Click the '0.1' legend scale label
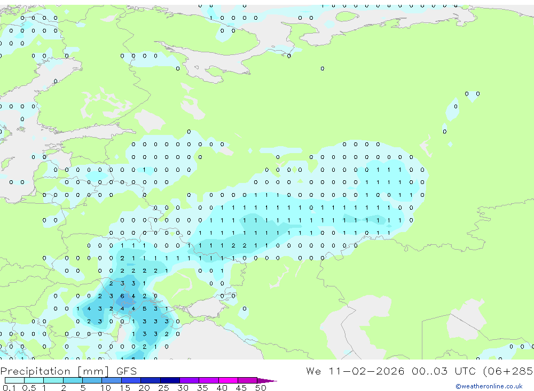Screen dimensions: 534x391 tap(9, 388)
